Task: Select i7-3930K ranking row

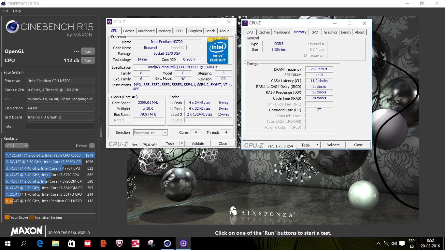Action: pos(50,162)
